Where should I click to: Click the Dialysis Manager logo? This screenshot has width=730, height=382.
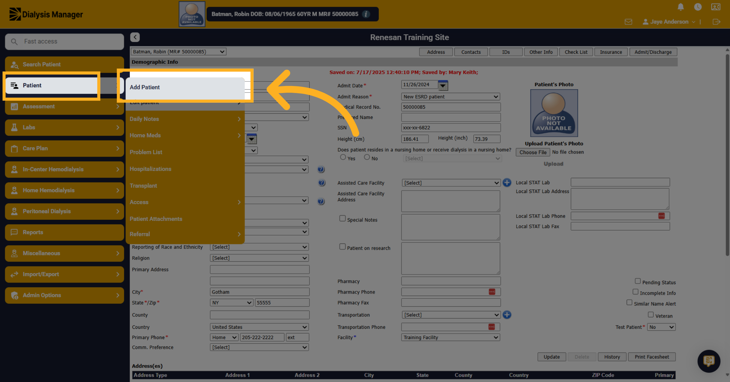[x=46, y=14]
